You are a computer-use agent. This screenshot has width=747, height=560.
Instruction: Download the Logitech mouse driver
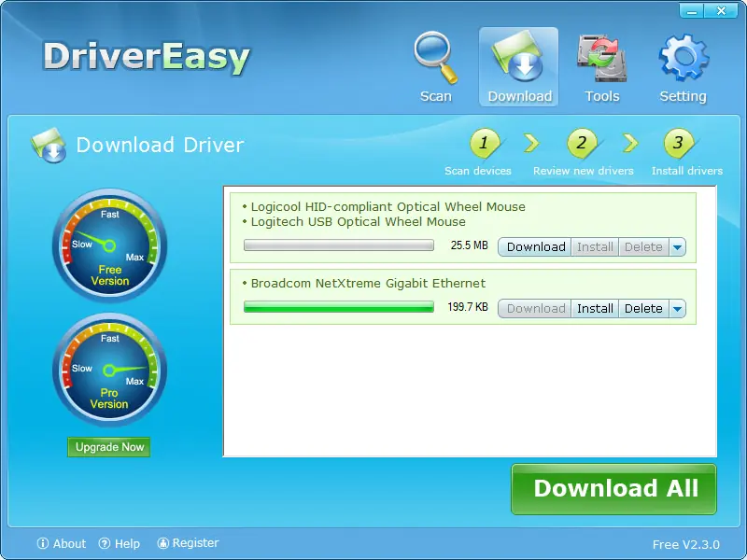point(535,247)
